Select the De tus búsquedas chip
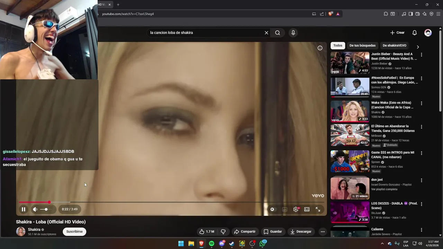The image size is (443, 249). click(x=362, y=45)
